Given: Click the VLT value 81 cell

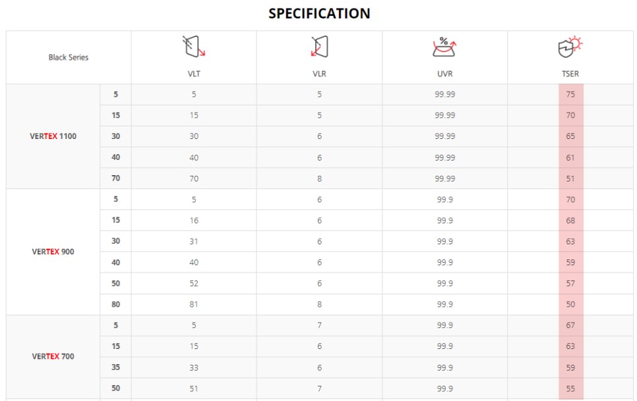Looking at the screenshot, I should pos(194,304).
